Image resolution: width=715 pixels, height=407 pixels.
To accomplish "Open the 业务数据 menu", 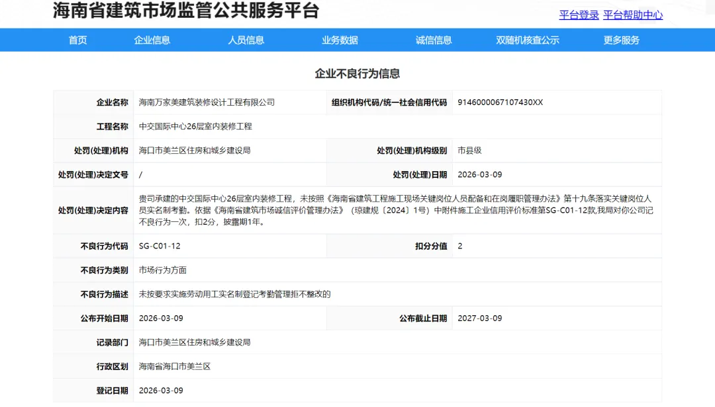I will click(x=340, y=40).
